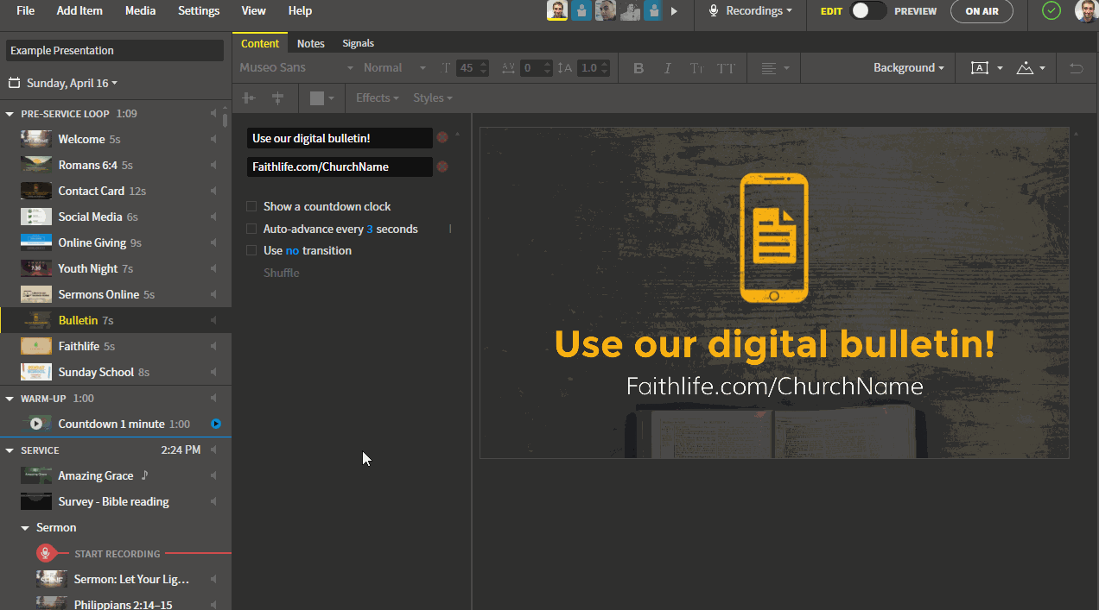Click the speaker icon on Contact Card row
The image size is (1099, 610).
pyautogui.click(x=213, y=191)
